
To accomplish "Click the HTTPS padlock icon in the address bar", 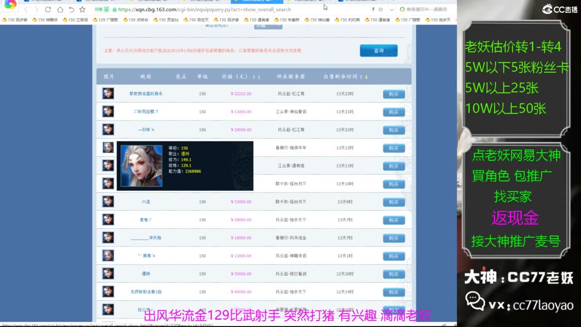I will coord(115,10).
